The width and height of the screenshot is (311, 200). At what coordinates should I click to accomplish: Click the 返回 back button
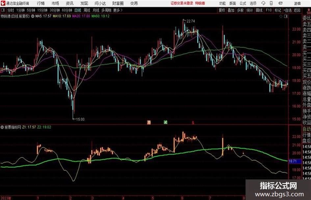tap(297, 10)
